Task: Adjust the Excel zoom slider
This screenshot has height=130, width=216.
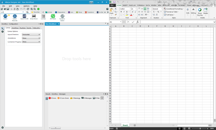Action: [200, 128]
